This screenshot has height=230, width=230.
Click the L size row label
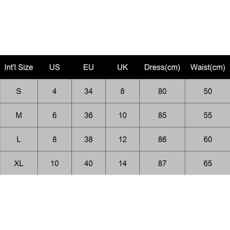point(19,139)
